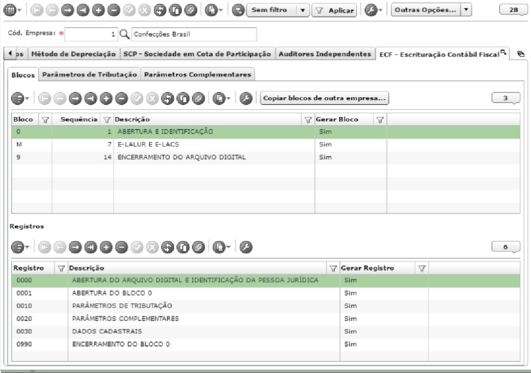The image size is (531, 373).
Task: Remove record using top toolbar minus icon
Action: (114, 10)
